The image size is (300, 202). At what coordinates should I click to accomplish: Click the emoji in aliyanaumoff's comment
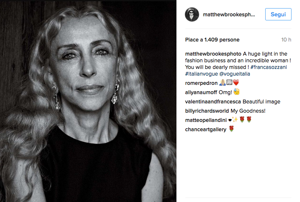(237, 92)
